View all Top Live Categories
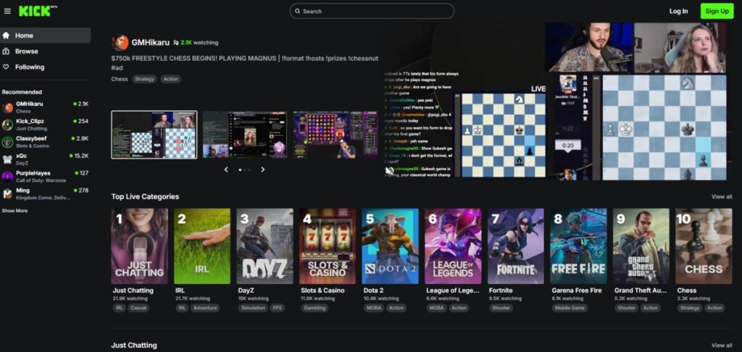This screenshot has width=742, height=352. (x=721, y=197)
